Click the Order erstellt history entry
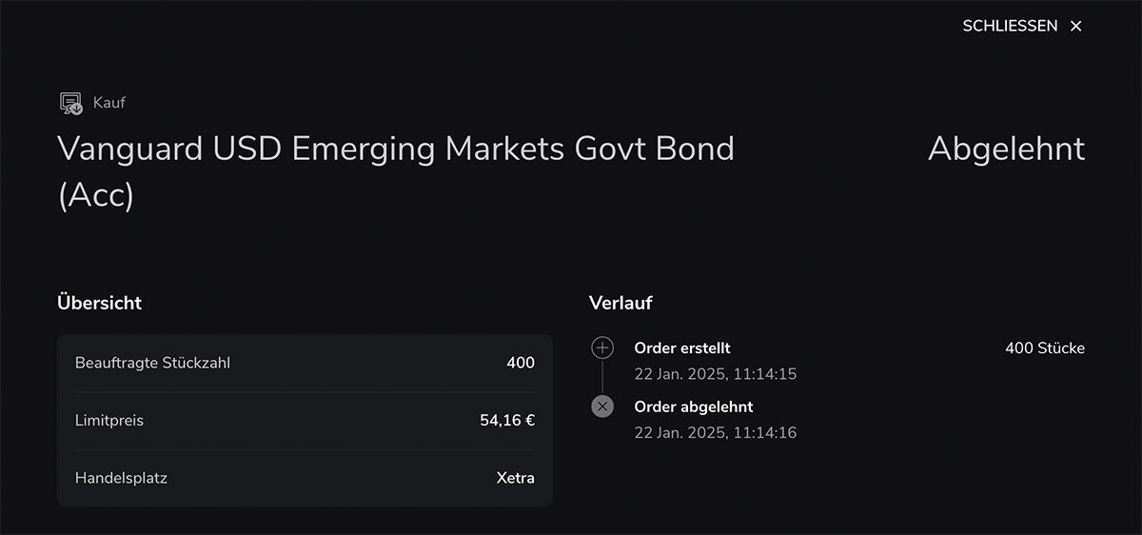This screenshot has width=1142, height=535. pos(682,348)
